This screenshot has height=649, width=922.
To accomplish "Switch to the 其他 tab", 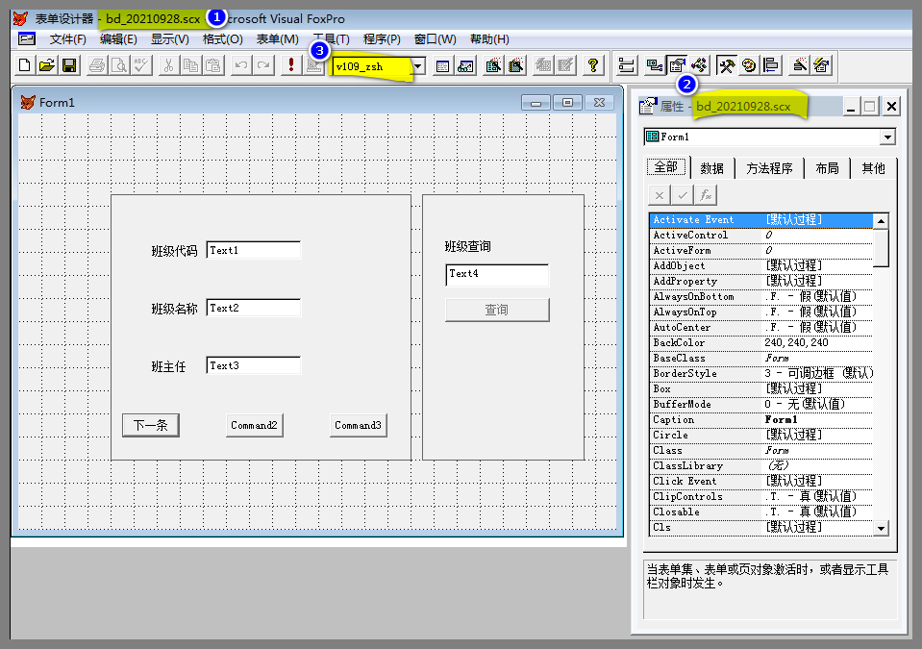I will [873, 168].
